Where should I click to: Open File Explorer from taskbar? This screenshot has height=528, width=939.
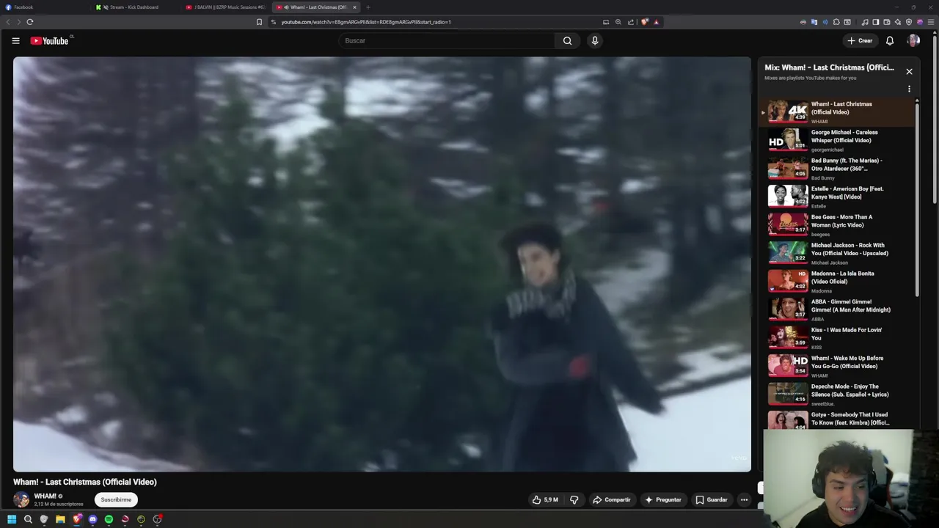point(60,519)
